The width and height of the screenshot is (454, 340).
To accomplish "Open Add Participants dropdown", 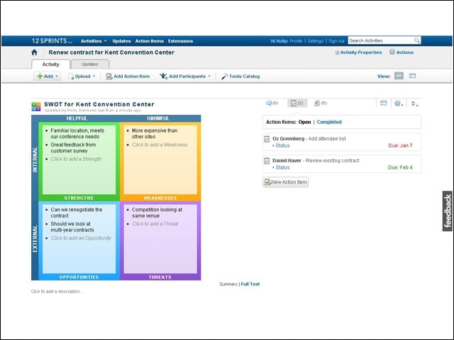I will coord(185,76).
